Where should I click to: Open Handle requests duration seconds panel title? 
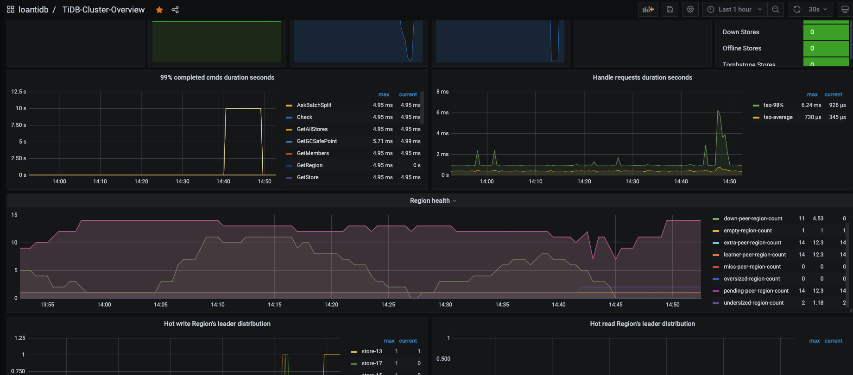(x=642, y=77)
